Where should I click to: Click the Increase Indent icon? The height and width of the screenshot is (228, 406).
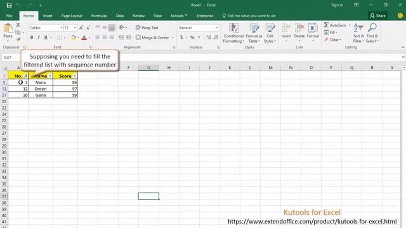[x=128, y=37]
